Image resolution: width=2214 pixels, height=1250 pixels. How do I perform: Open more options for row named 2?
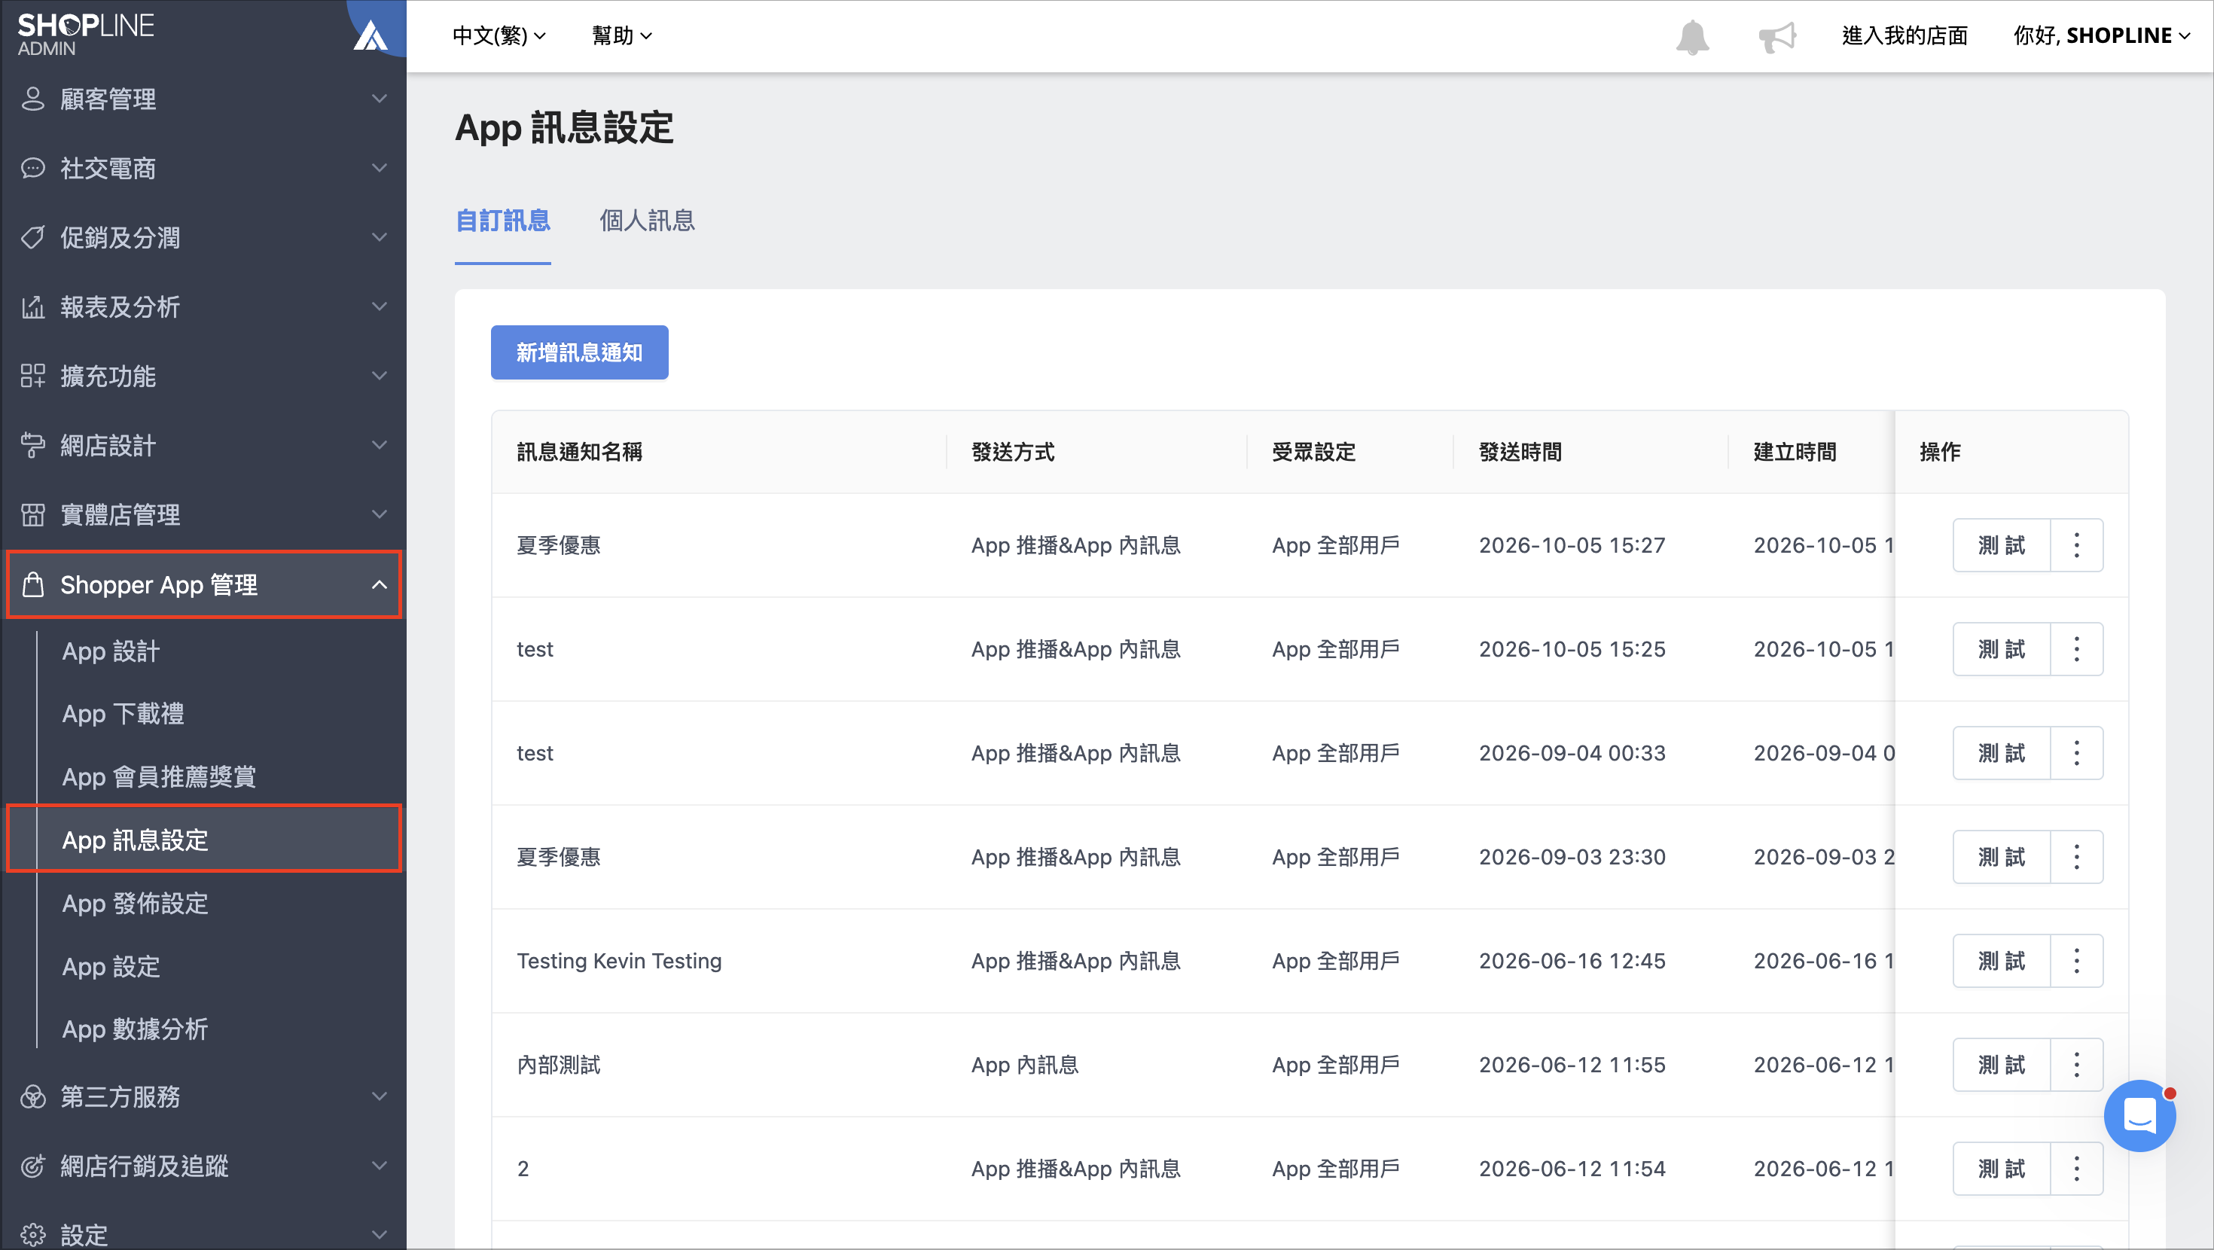click(2076, 1169)
